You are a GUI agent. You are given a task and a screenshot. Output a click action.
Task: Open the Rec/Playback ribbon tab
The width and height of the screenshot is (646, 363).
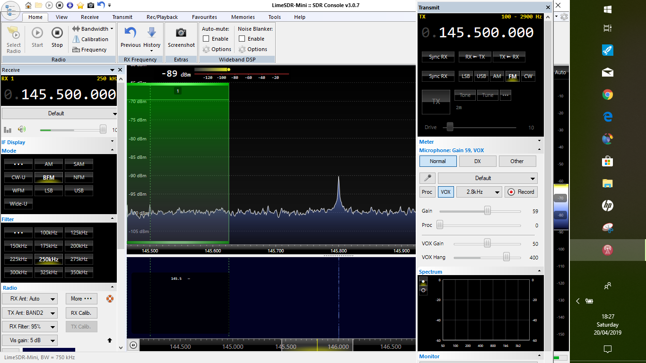click(x=162, y=17)
